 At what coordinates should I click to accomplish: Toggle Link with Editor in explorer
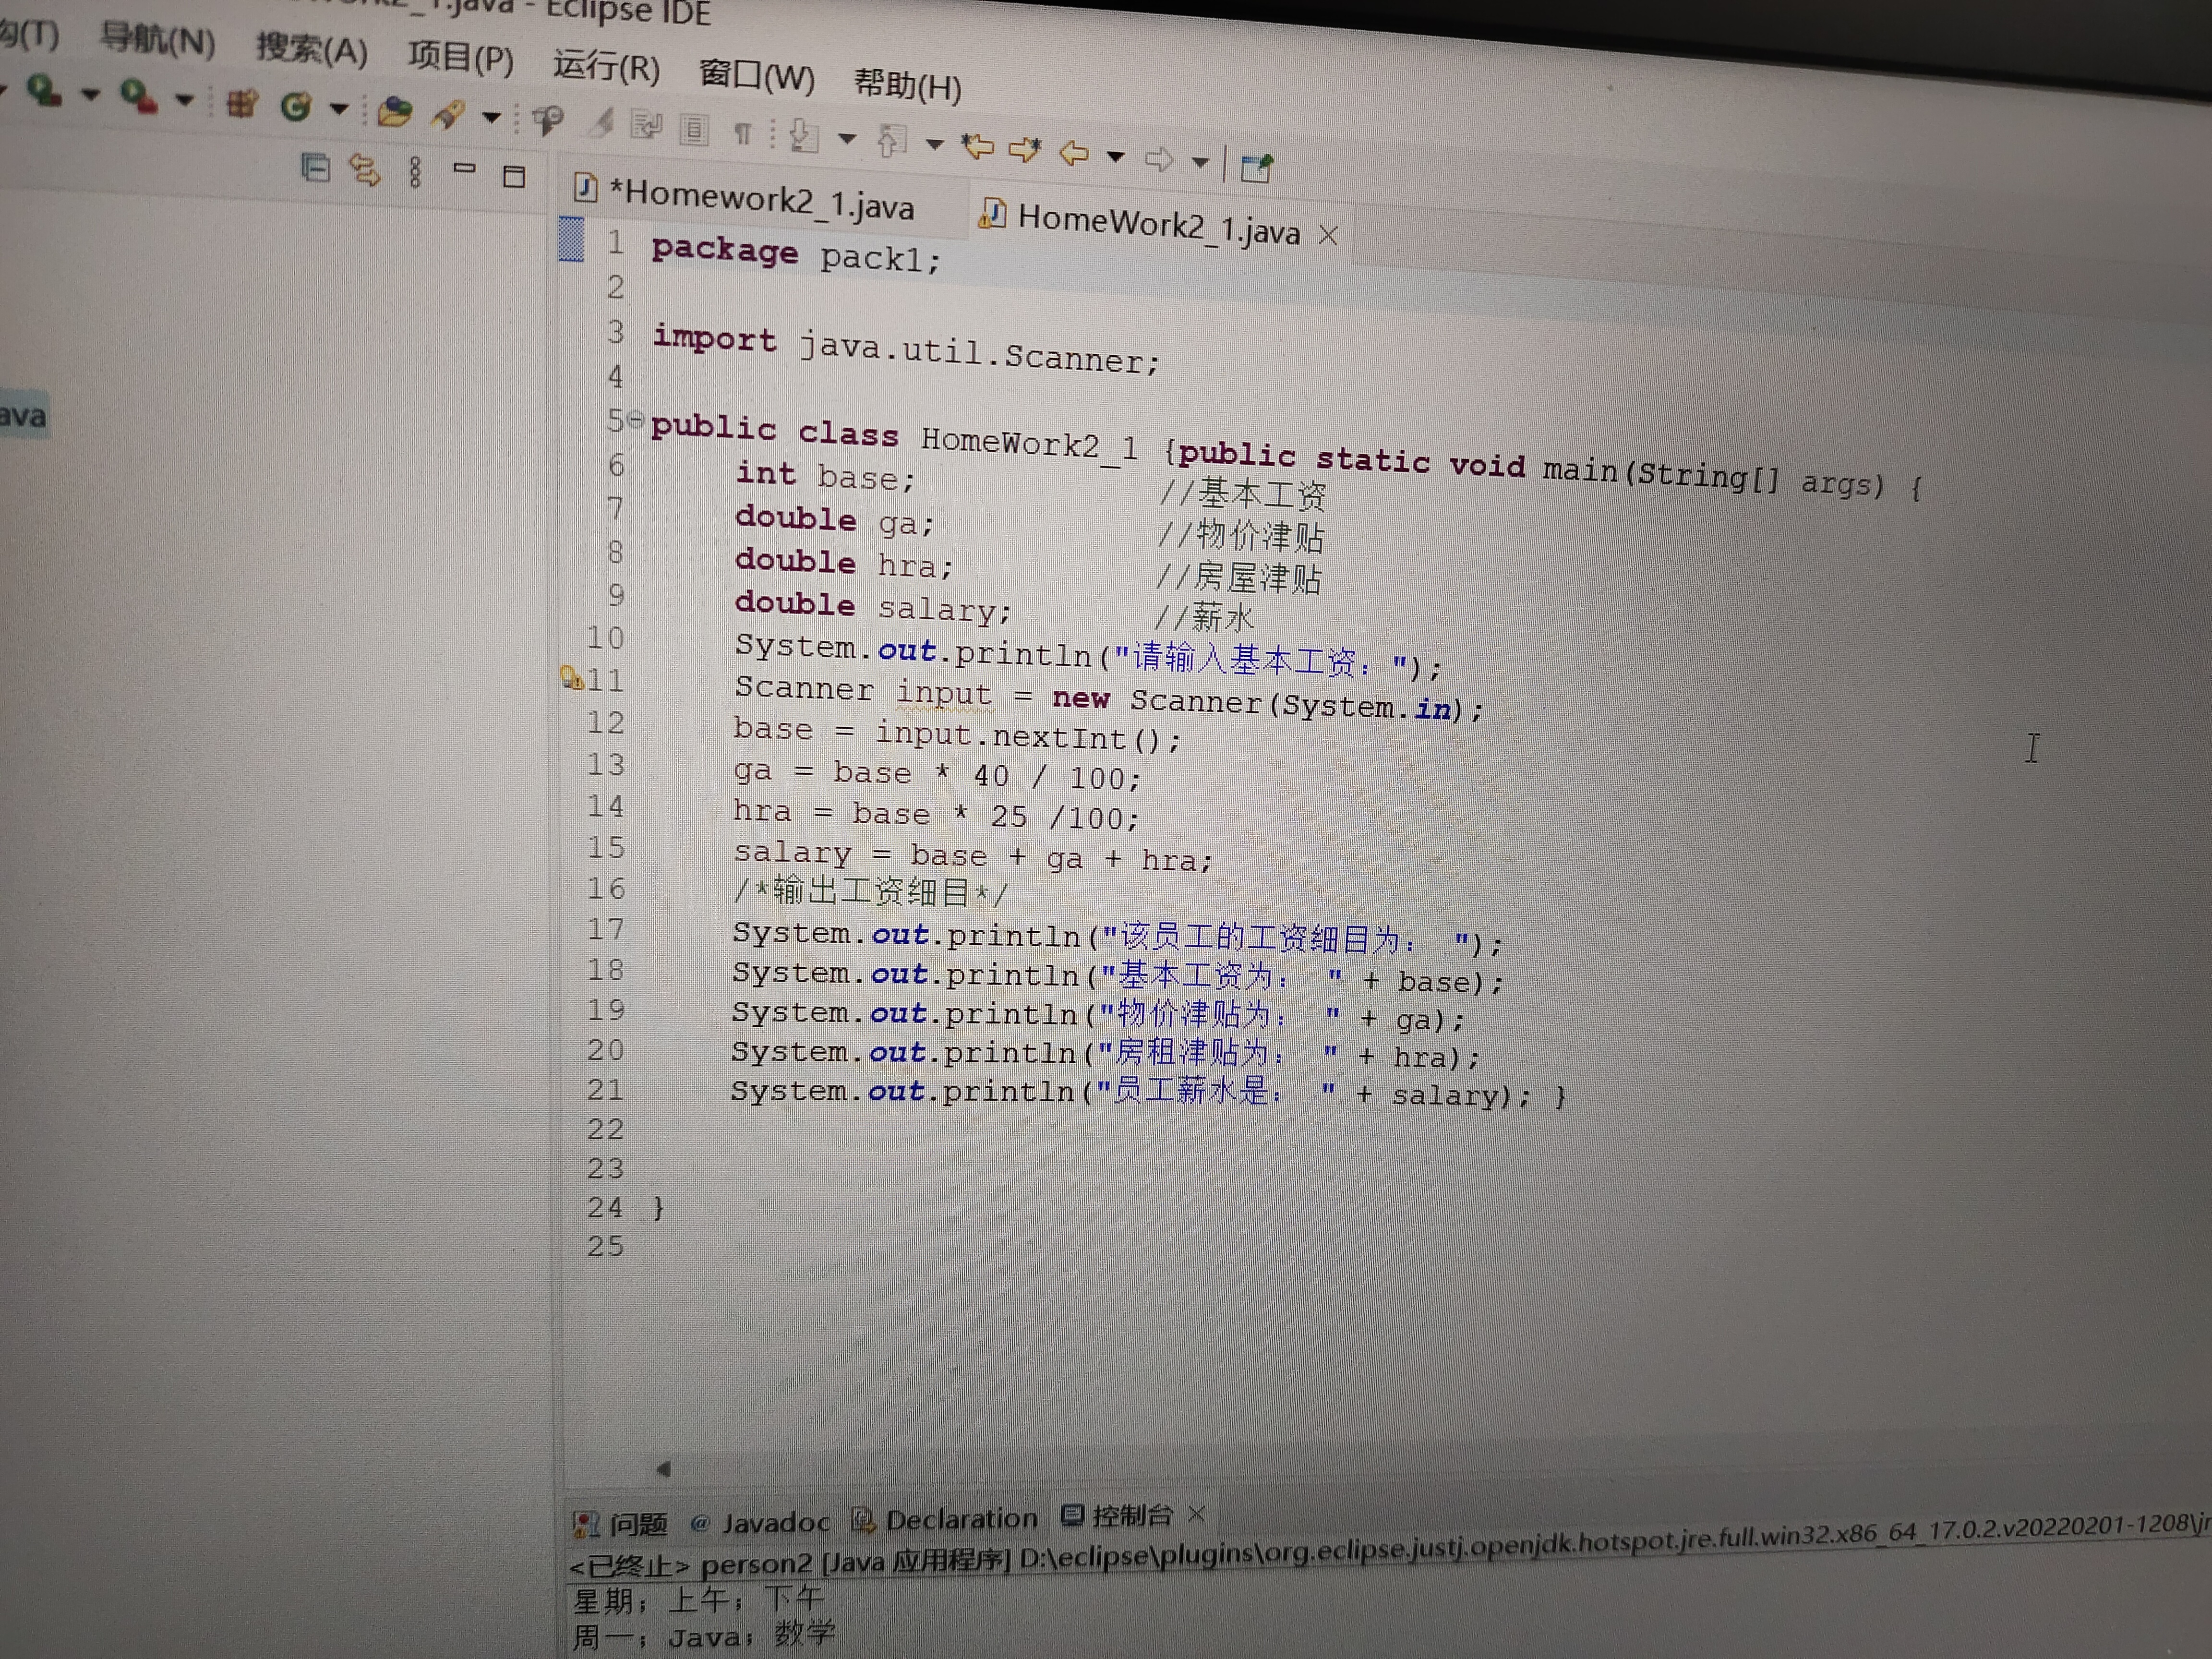[x=365, y=171]
